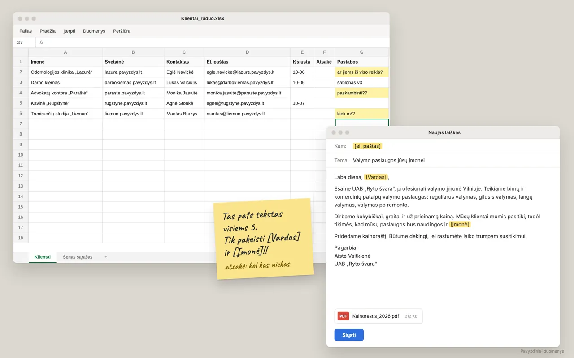Click the Naujas laiškas window title bar

tap(443, 132)
